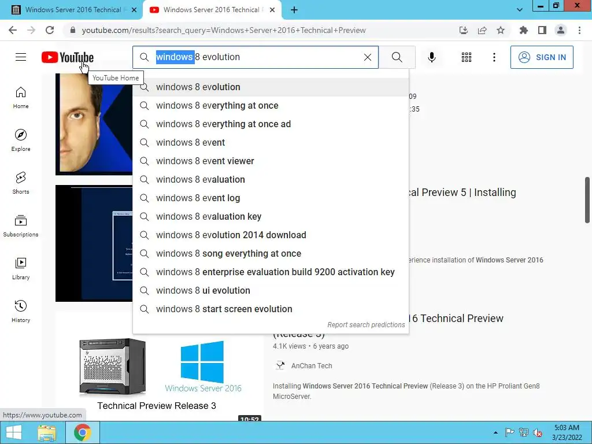Click the install app icon in address bar
Viewport: 592px width, 444px height.
464,30
